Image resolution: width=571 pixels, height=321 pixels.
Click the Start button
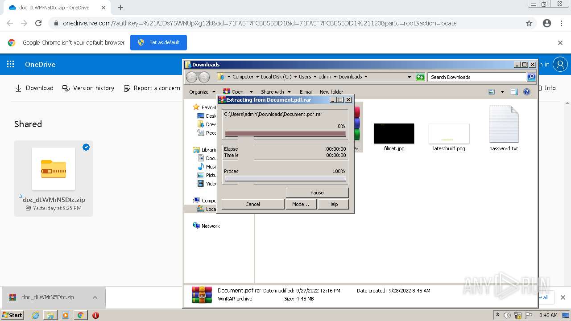pyautogui.click(x=12, y=315)
